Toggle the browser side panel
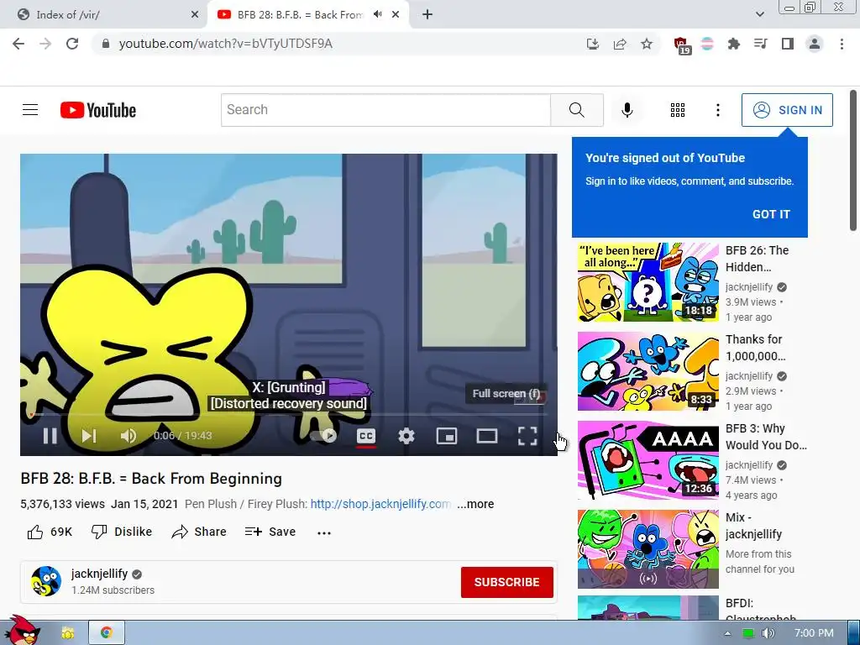This screenshot has height=645, width=860. [788, 44]
